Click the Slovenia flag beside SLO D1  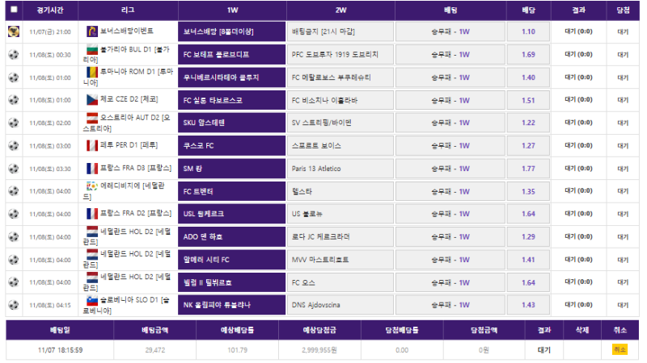click(92, 301)
